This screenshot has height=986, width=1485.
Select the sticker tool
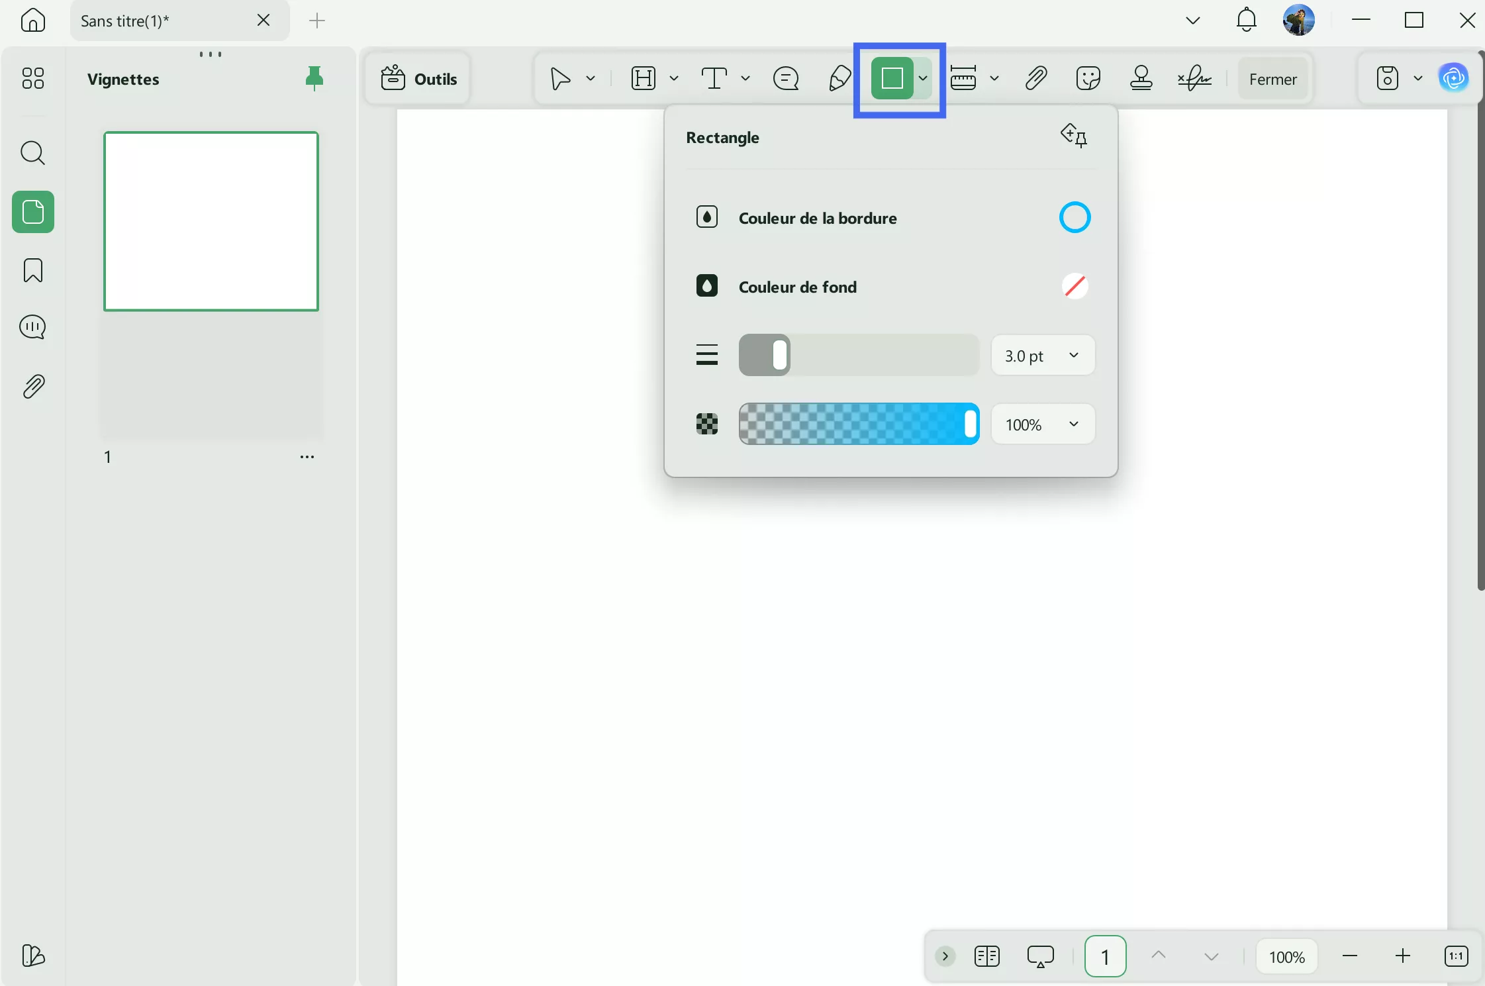[x=1086, y=78]
